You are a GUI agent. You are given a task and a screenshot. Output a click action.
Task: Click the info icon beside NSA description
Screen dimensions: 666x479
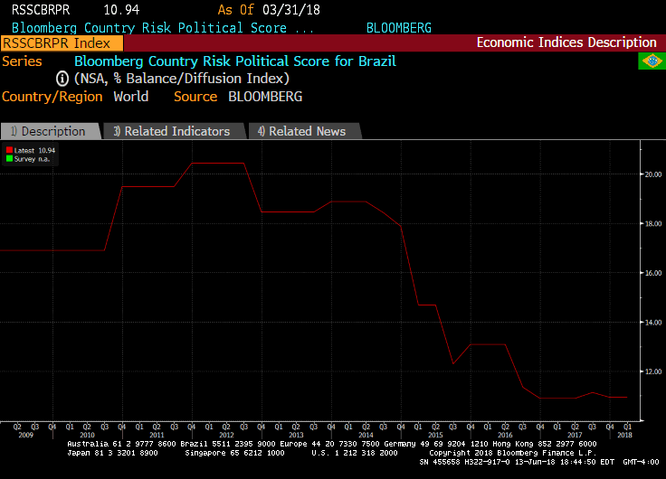click(x=62, y=79)
